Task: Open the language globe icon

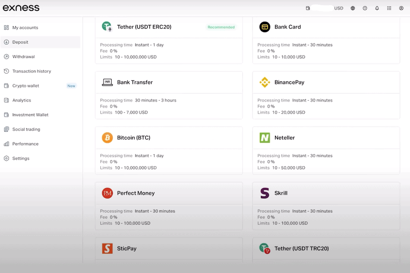Action: pos(353,8)
